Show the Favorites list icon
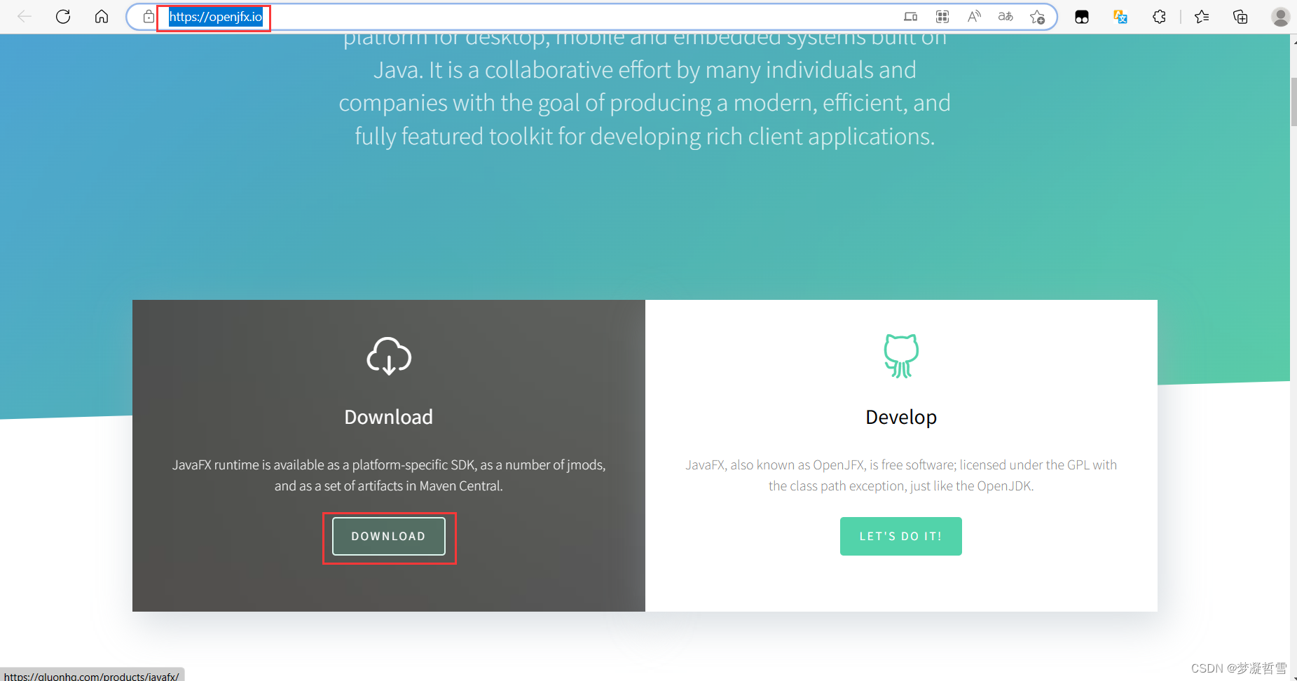 tap(1202, 17)
